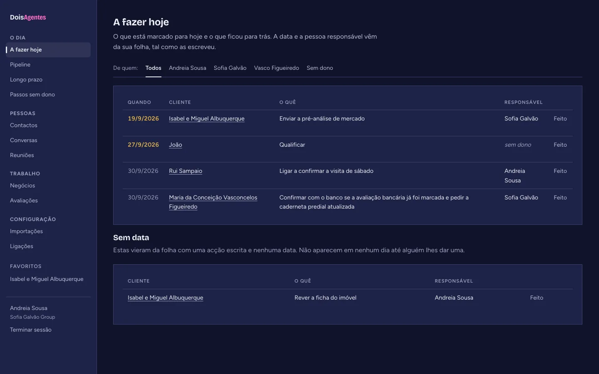Open client Maria da Conceição Vasconcelos Figueiredo

click(x=213, y=202)
